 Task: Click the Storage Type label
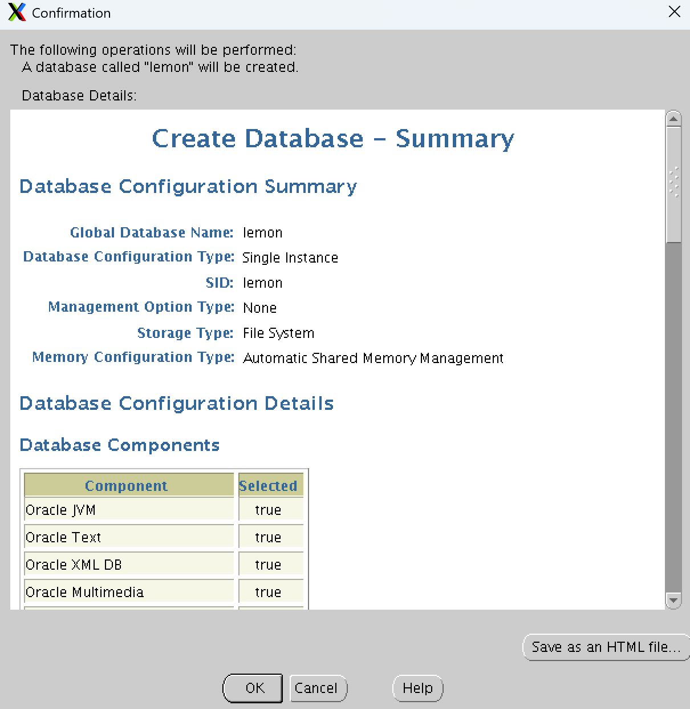[185, 333]
